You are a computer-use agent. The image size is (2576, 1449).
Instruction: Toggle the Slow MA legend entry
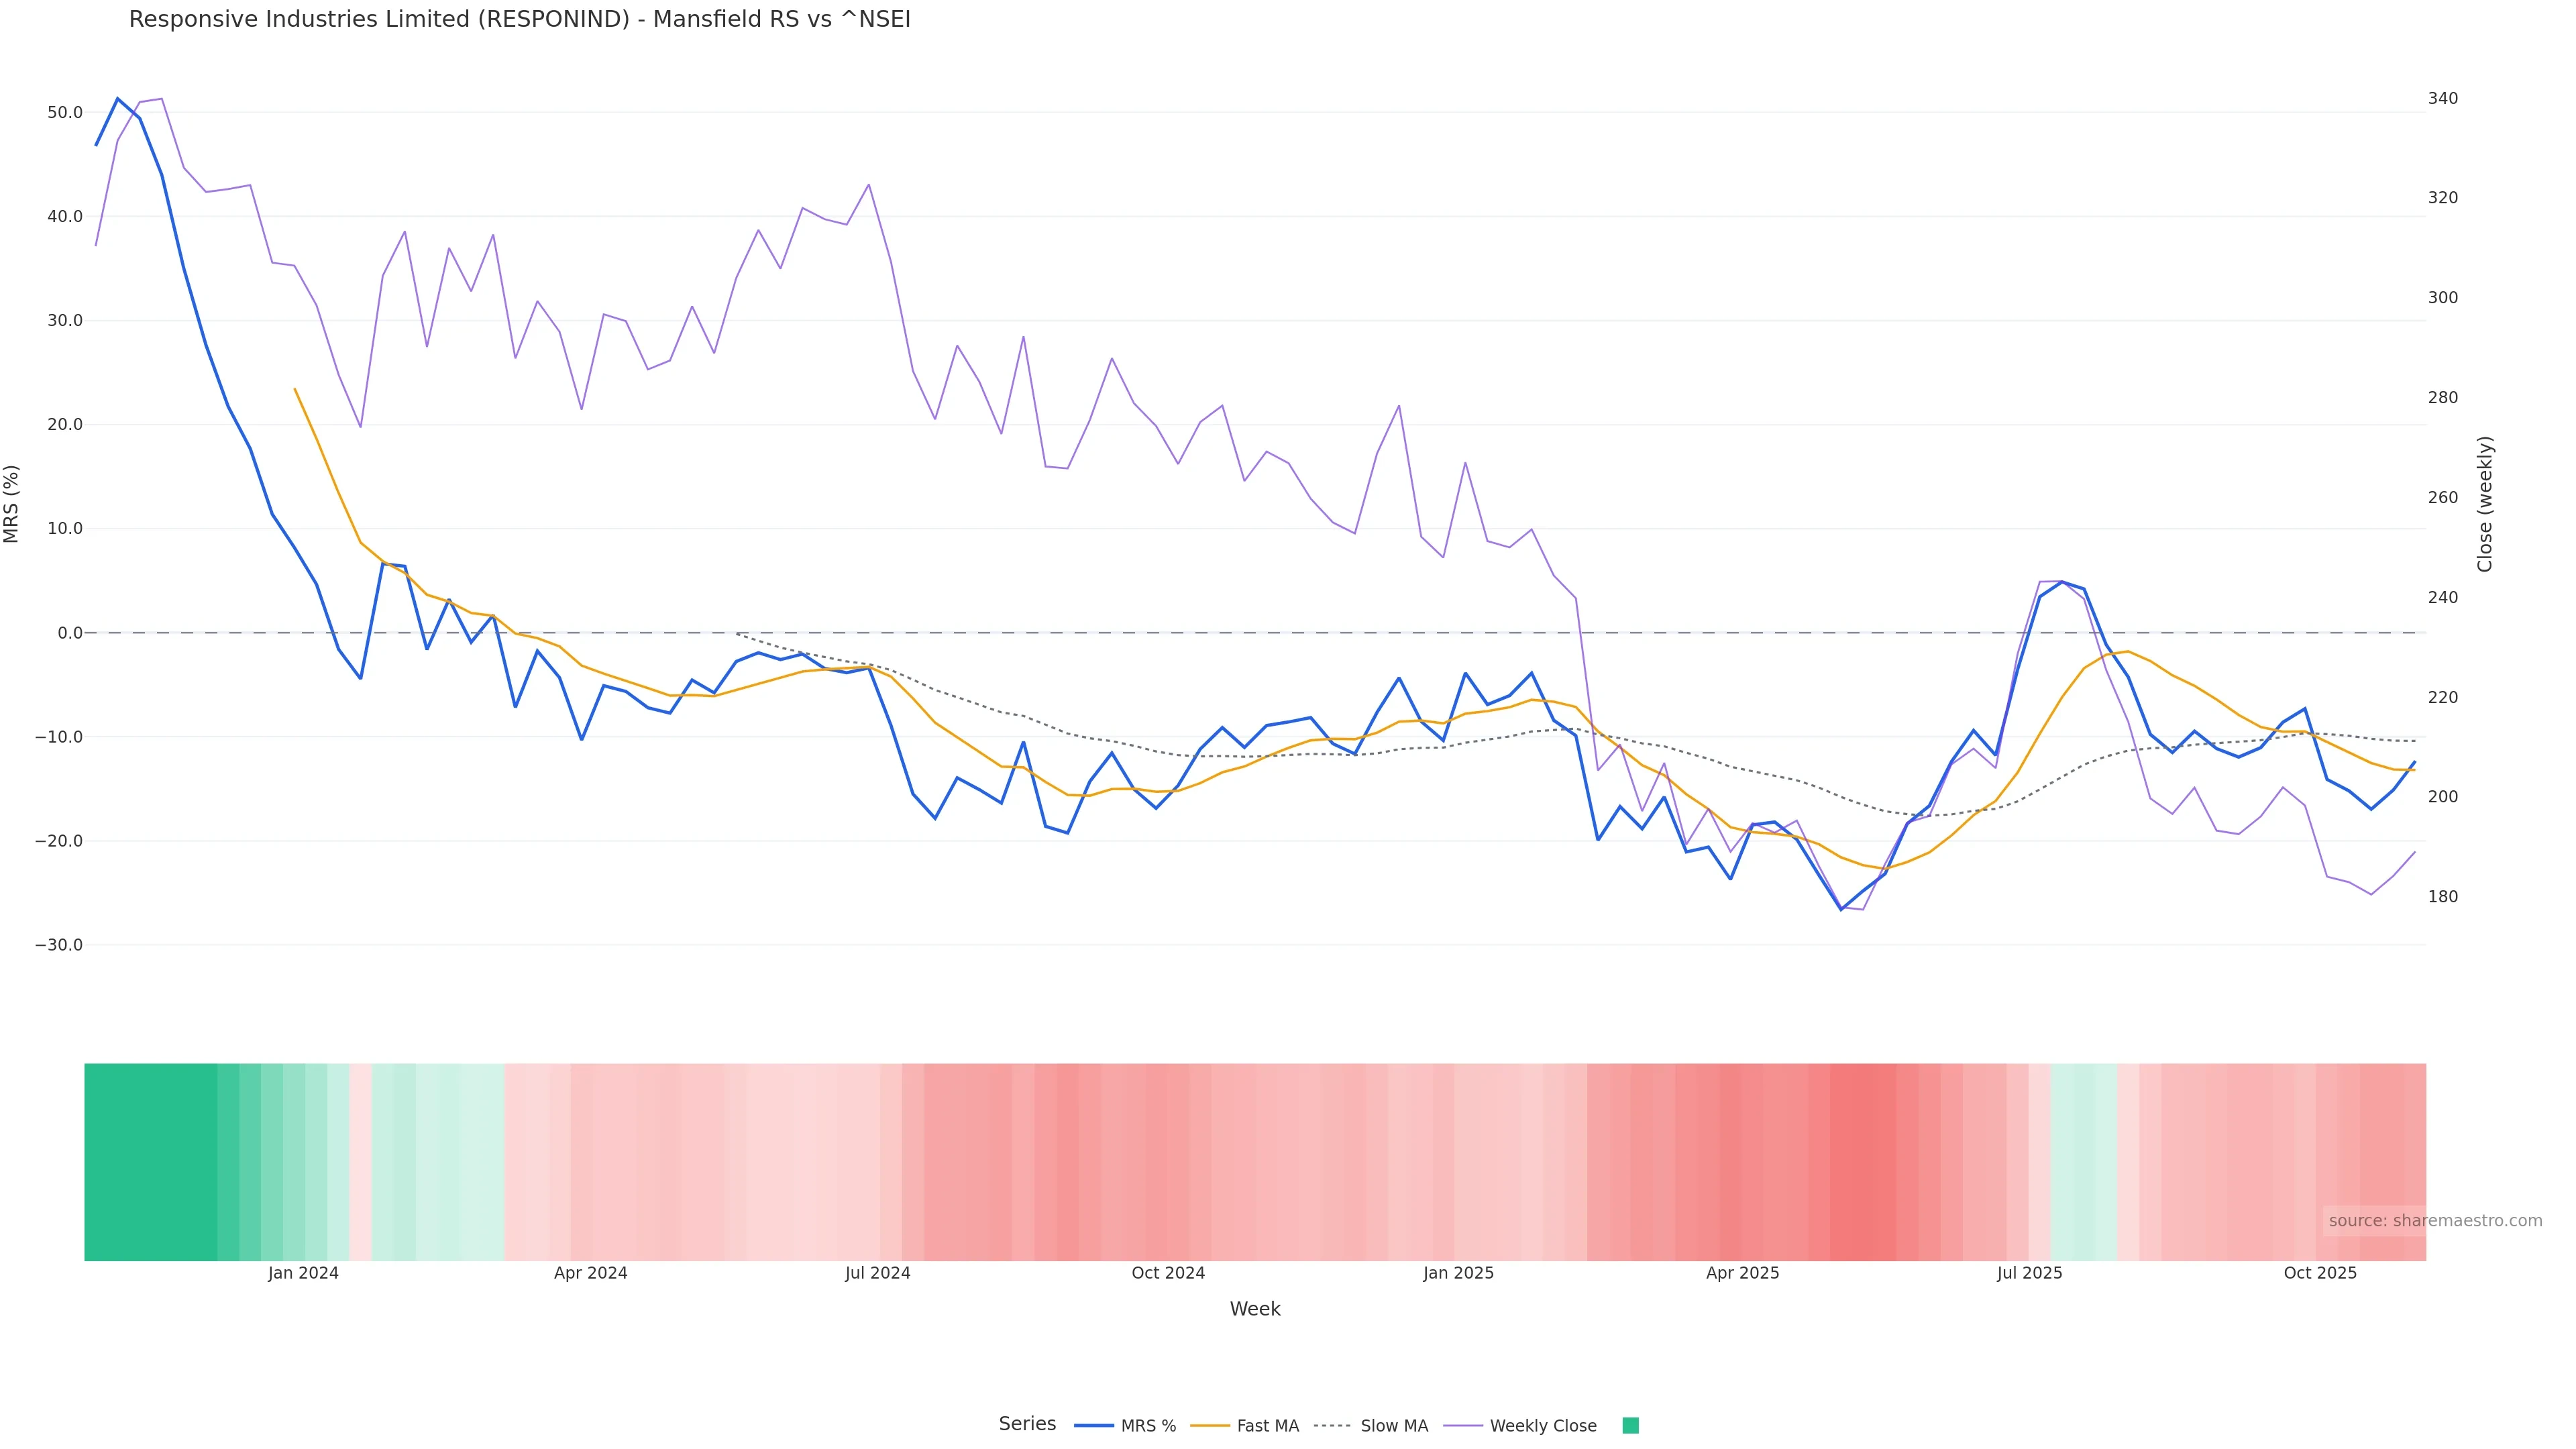pyautogui.click(x=1393, y=1426)
